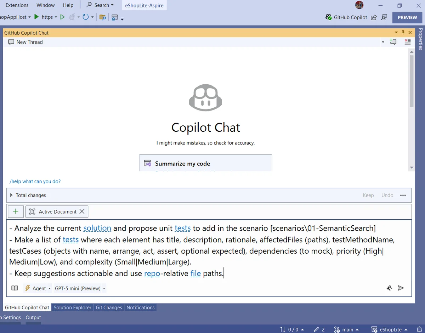
Task: Toggle pin on the Copilot Chat panel
Action: [x=403, y=33]
